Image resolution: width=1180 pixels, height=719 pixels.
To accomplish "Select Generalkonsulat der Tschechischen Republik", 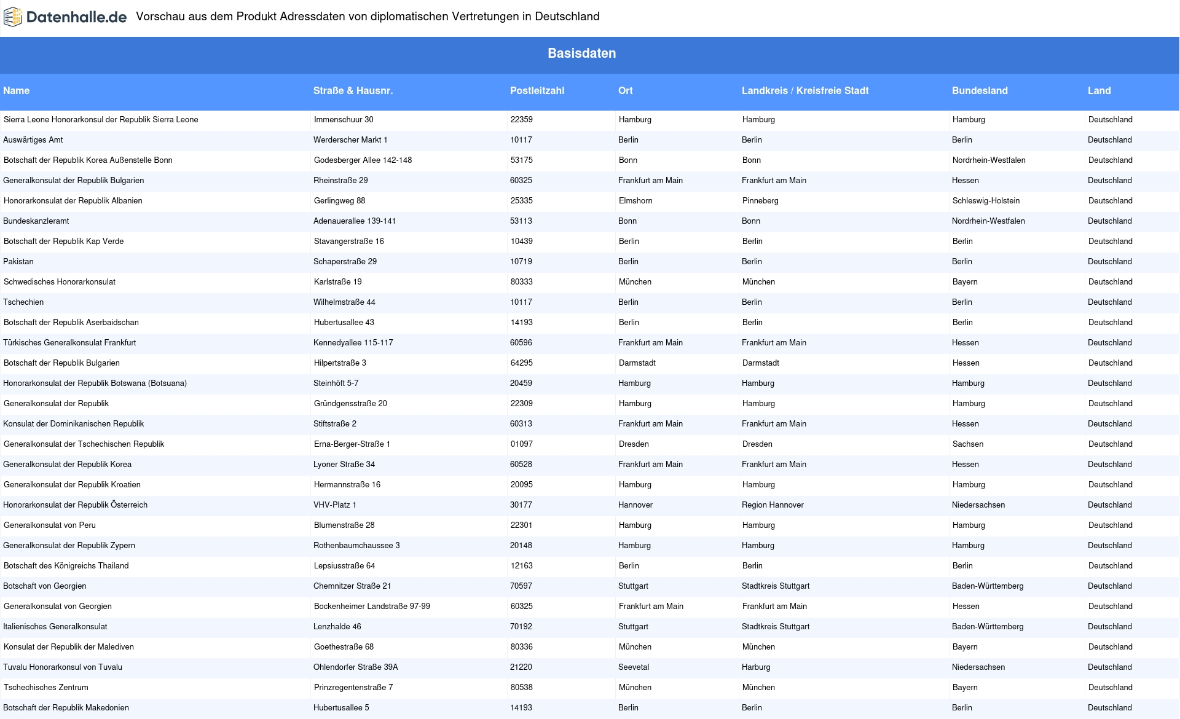I will [x=84, y=444].
